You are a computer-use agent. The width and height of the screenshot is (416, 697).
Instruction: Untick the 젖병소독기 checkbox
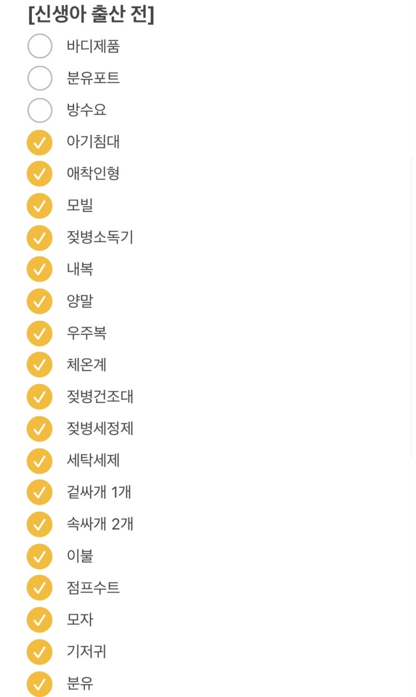pos(40,237)
